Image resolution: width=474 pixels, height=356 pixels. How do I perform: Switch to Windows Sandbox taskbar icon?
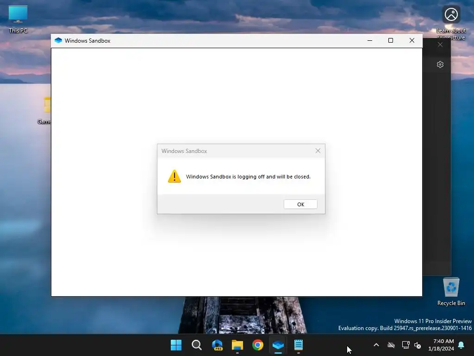(278, 345)
